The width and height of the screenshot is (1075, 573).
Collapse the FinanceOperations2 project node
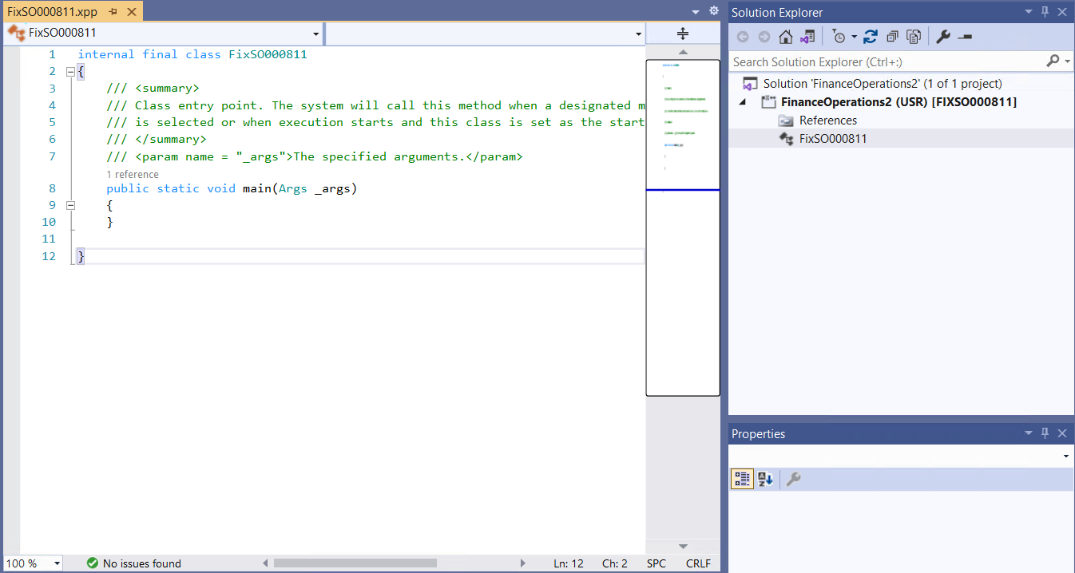[x=744, y=102]
